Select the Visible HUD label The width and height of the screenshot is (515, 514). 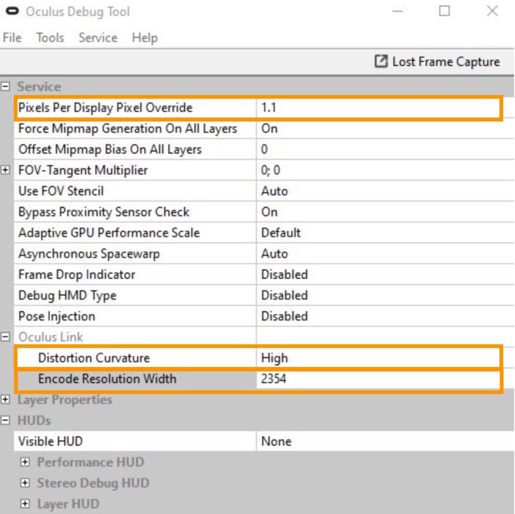pos(50,441)
